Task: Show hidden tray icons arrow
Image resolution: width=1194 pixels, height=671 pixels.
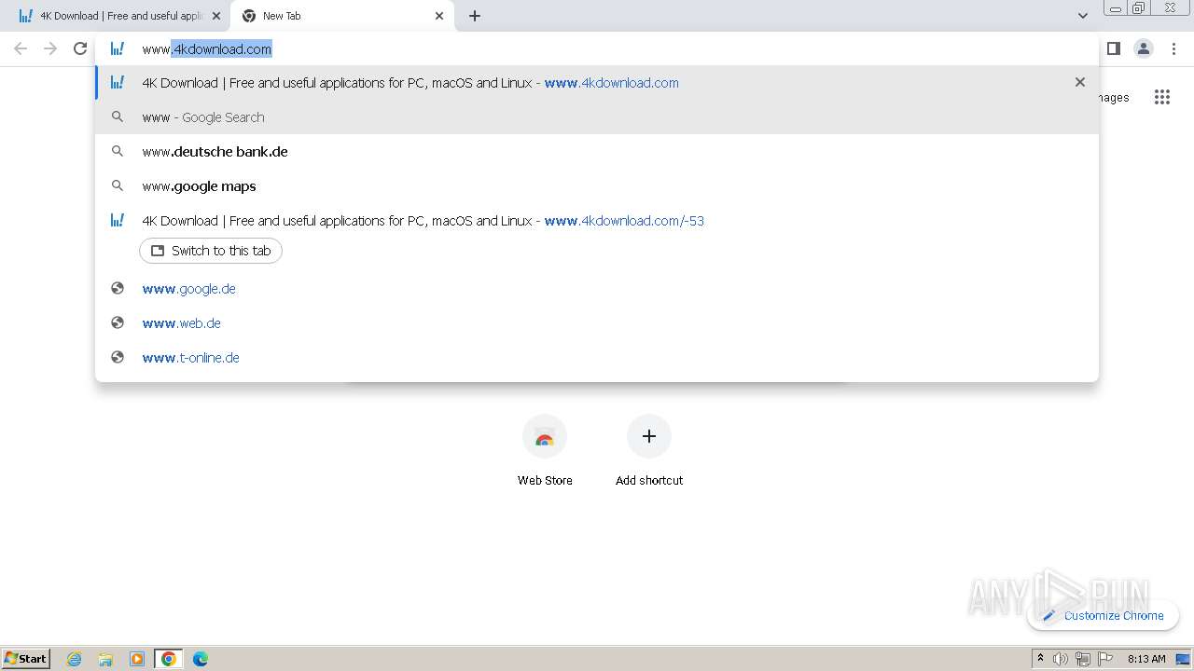Action: 1040,659
